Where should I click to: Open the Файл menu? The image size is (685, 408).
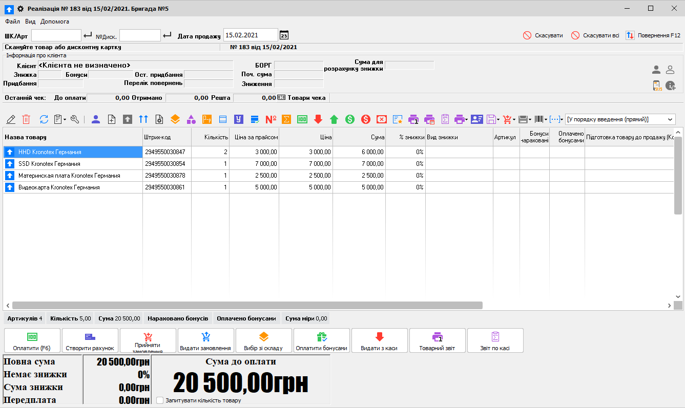pyautogui.click(x=12, y=22)
